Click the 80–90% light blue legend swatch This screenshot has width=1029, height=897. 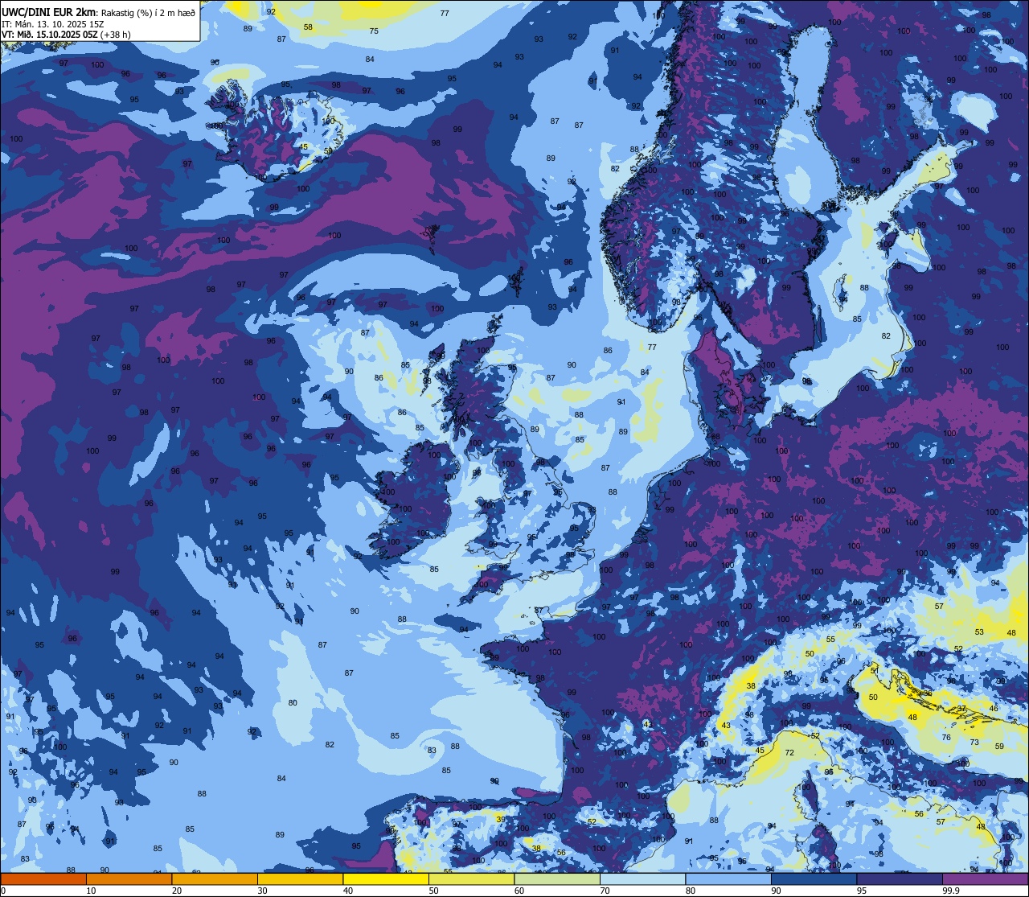[728, 878]
